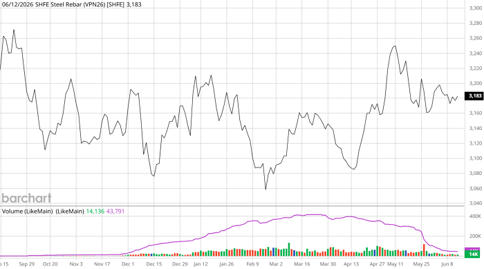Select the Jan 26 date label
The width and height of the screenshot is (484, 269).
pyautogui.click(x=226, y=264)
